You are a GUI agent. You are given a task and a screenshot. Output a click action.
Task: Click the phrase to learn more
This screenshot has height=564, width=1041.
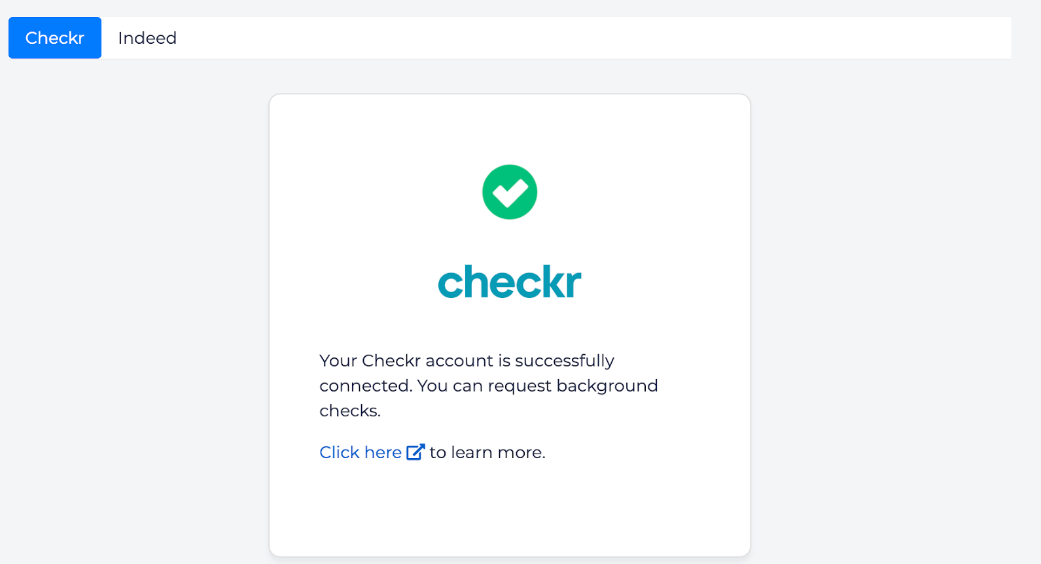(485, 452)
